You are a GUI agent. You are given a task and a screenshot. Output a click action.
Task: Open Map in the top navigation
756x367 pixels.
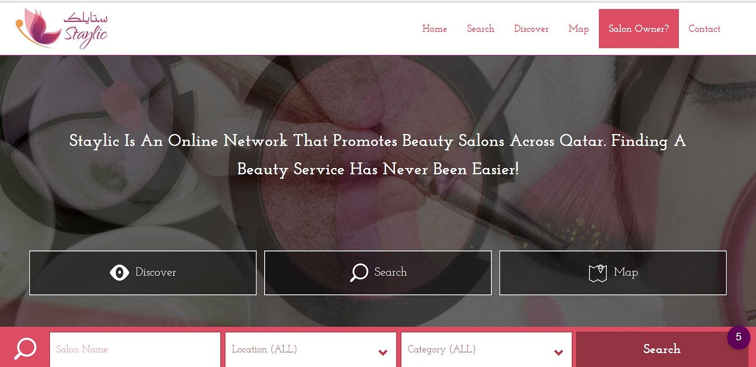(x=578, y=29)
